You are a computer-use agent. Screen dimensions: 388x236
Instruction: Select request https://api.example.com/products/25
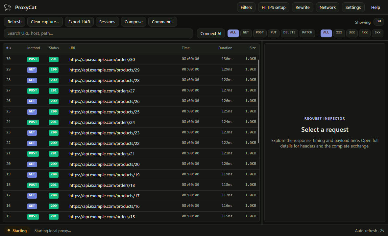point(131,112)
